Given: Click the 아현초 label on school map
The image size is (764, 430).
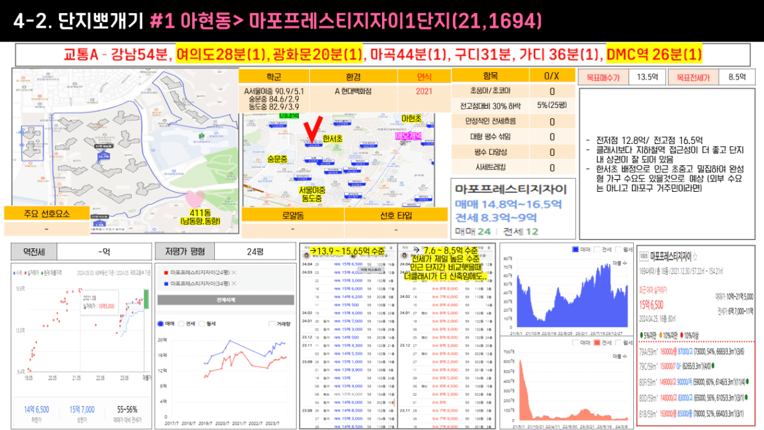Looking at the screenshot, I should pyautogui.click(x=411, y=118).
